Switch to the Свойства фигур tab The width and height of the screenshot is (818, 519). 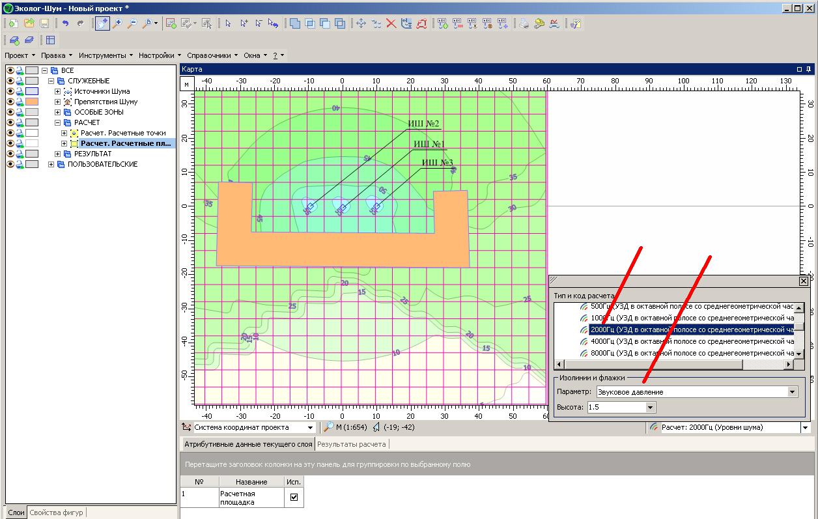coord(56,512)
